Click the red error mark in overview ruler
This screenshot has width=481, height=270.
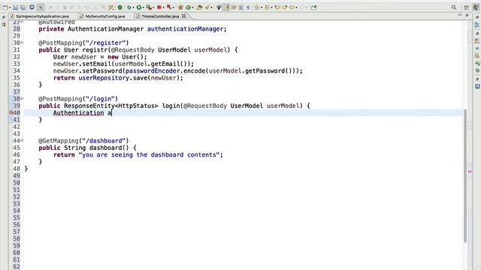[470, 172]
